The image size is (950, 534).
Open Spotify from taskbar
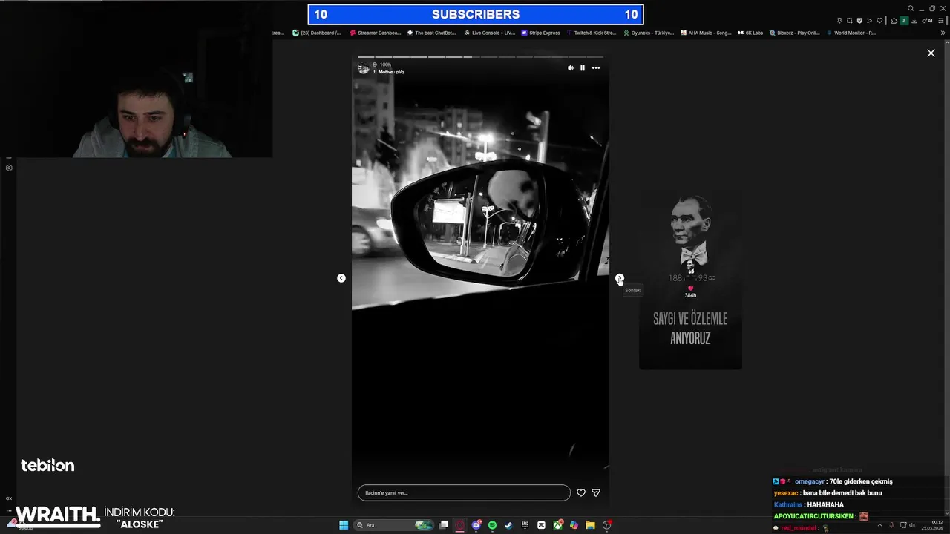492,525
